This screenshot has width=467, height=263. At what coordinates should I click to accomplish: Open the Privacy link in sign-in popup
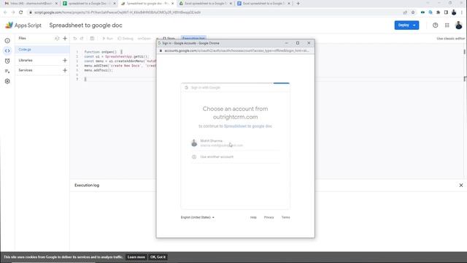click(x=269, y=218)
